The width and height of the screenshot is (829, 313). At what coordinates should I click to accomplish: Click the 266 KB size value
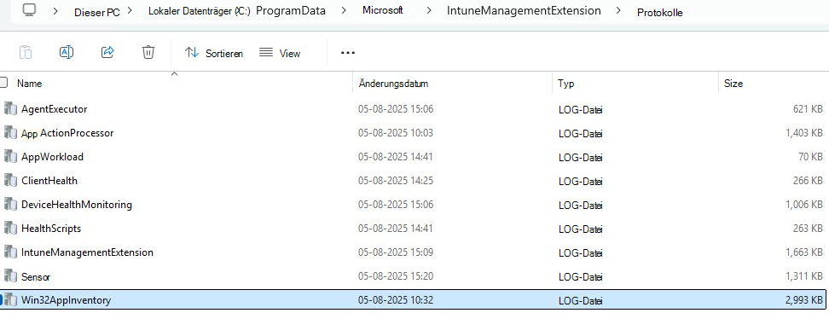(809, 181)
